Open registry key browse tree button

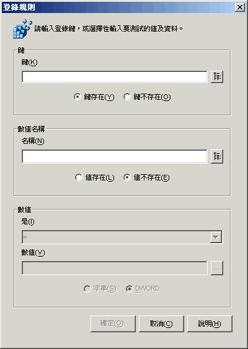(217, 77)
